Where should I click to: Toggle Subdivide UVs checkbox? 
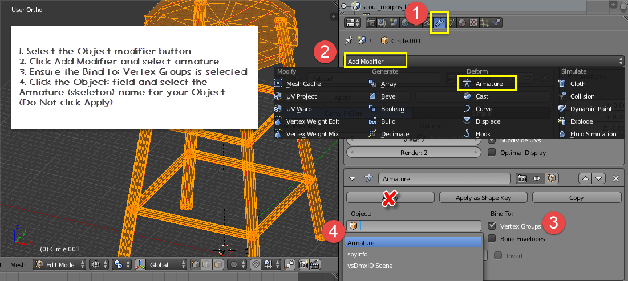(492, 140)
